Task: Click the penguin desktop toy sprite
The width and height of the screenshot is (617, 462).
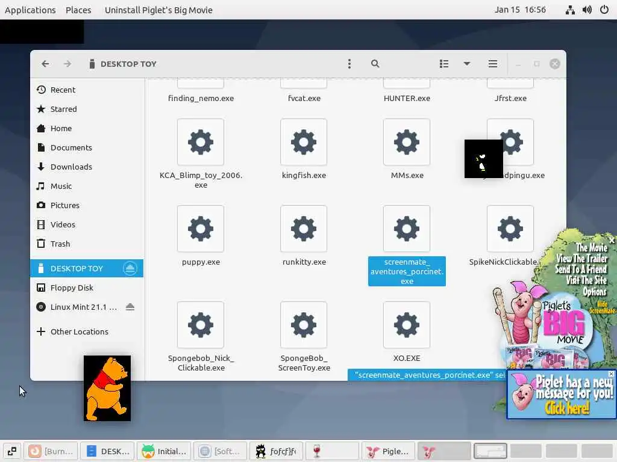Action: pyautogui.click(x=484, y=159)
